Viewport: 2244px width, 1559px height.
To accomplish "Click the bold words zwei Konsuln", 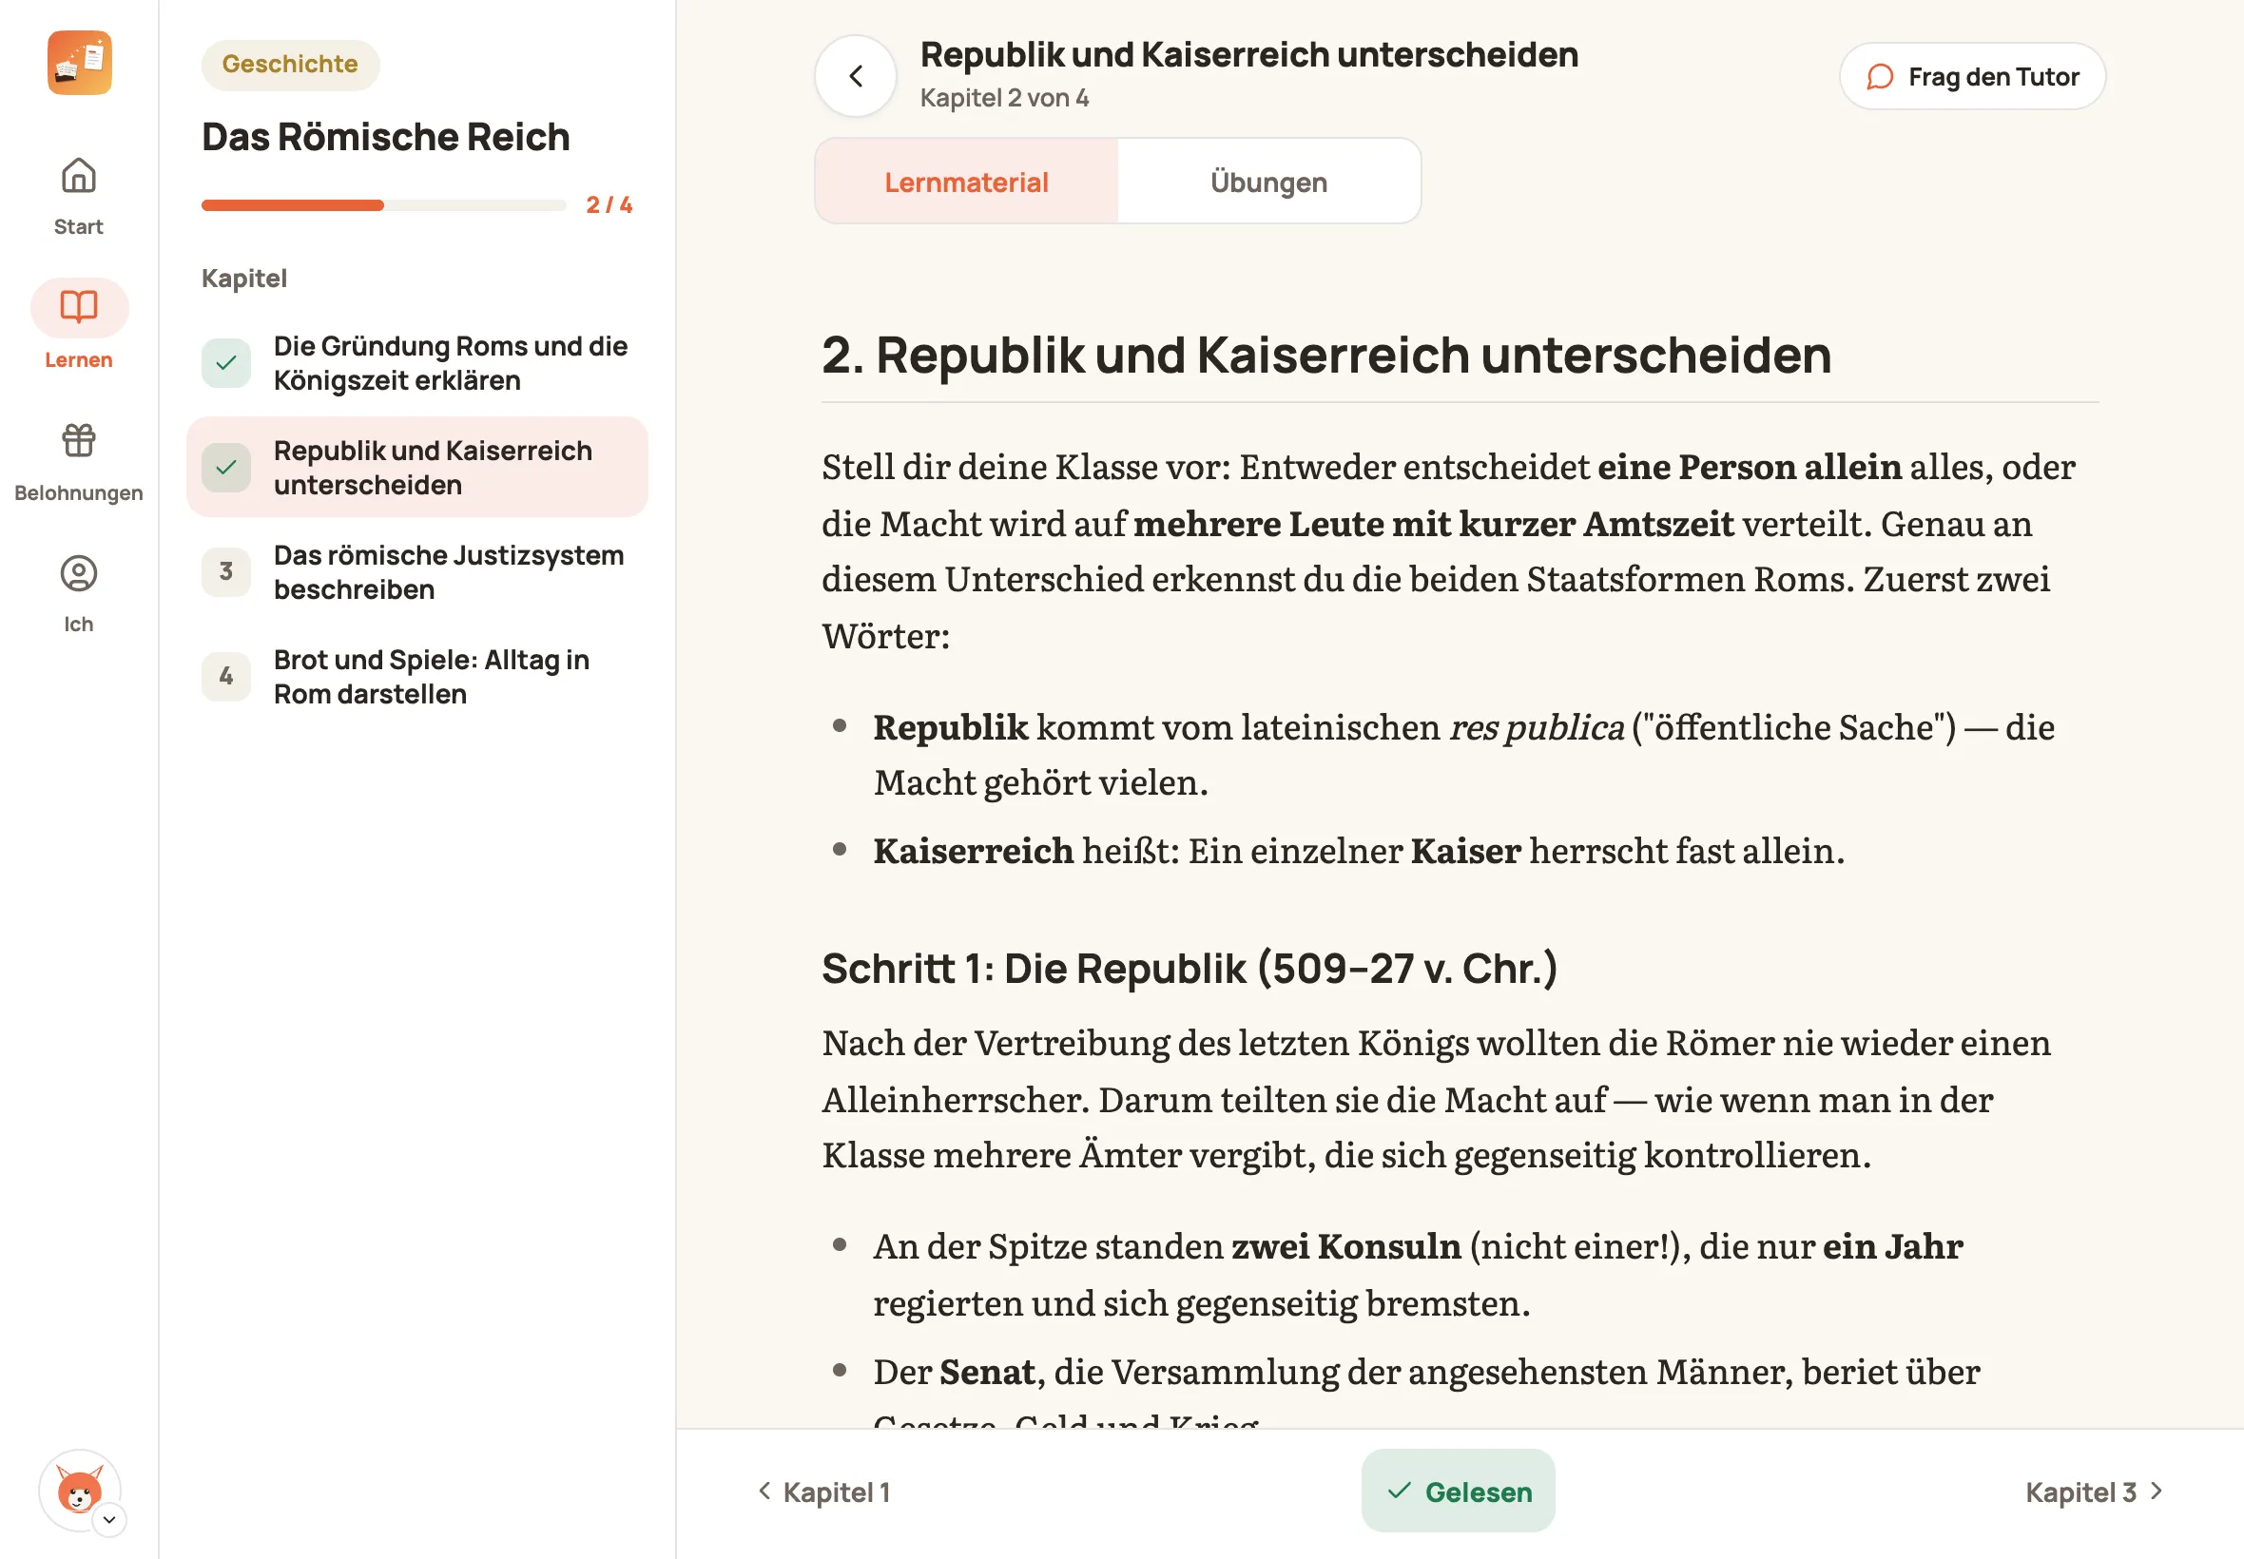I will 1345,1246.
